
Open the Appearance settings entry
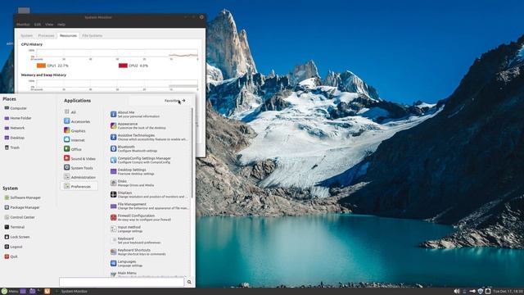click(x=149, y=125)
